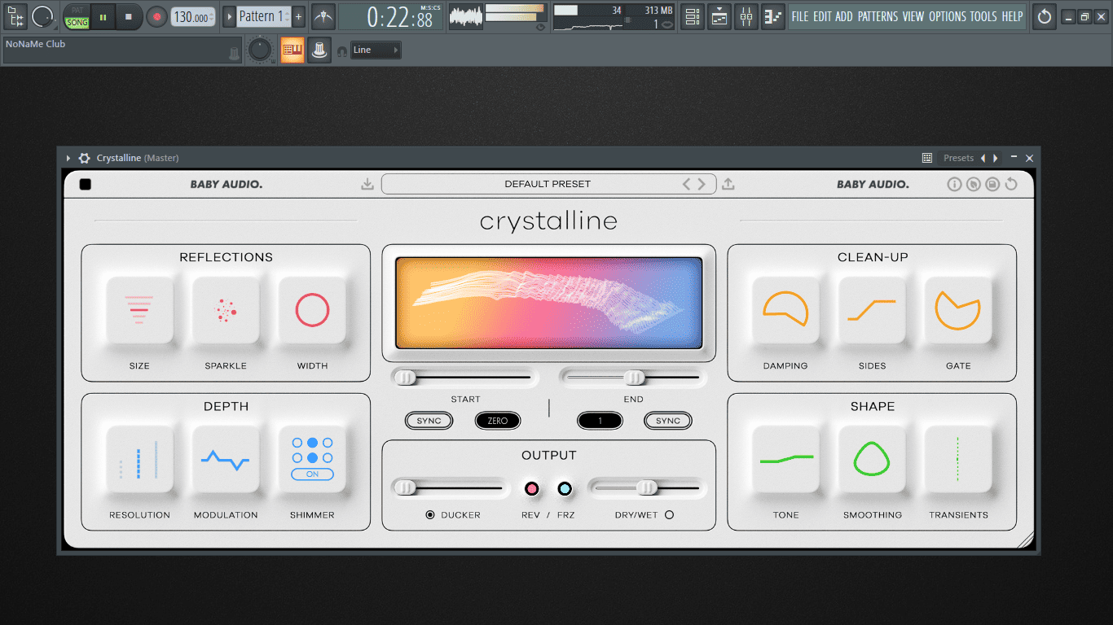Open the plugin gear settings icon
The height and width of the screenshot is (625, 1113).
tap(84, 158)
